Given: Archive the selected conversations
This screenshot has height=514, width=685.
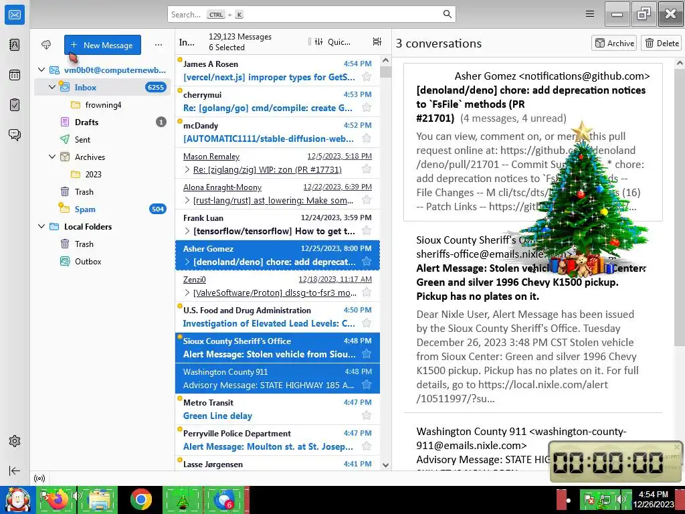Looking at the screenshot, I should click(614, 43).
